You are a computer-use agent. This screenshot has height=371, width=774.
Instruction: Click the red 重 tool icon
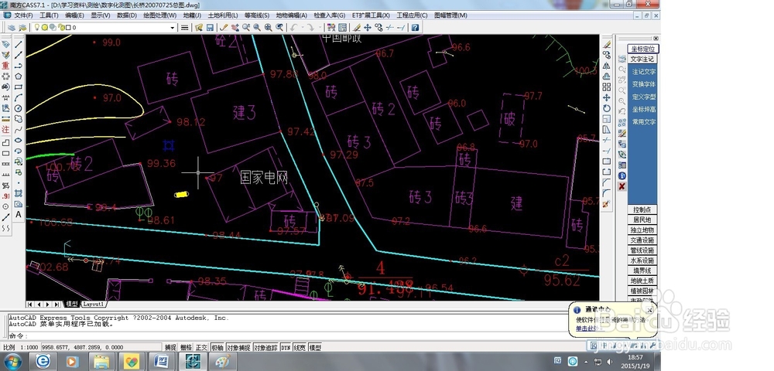coord(6,66)
